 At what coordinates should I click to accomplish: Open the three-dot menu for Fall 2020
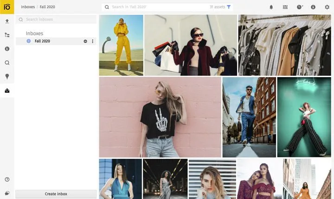[x=92, y=41]
